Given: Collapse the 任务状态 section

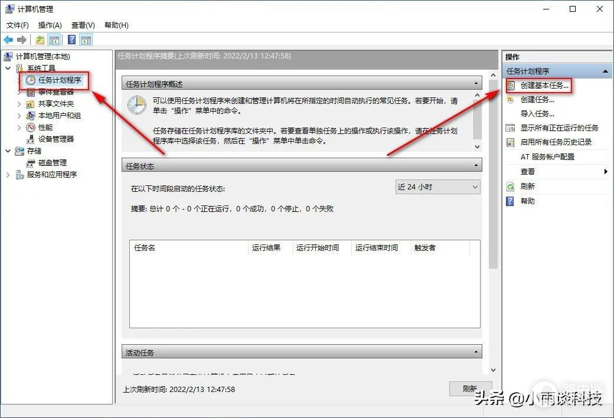Looking at the screenshot, I should tap(476, 165).
